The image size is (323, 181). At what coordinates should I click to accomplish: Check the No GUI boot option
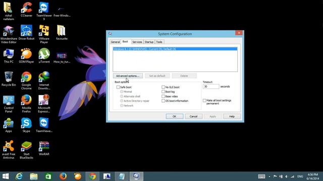(163, 87)
